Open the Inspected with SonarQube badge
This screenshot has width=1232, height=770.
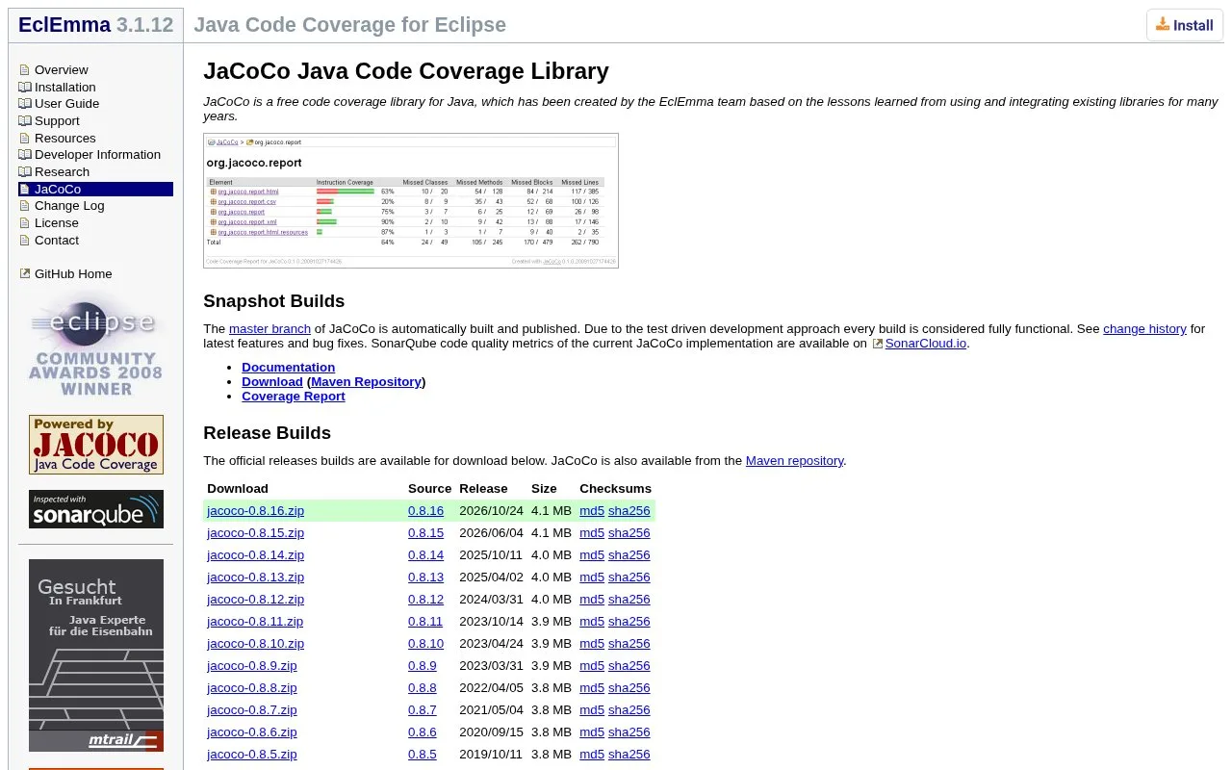(96, 509)
